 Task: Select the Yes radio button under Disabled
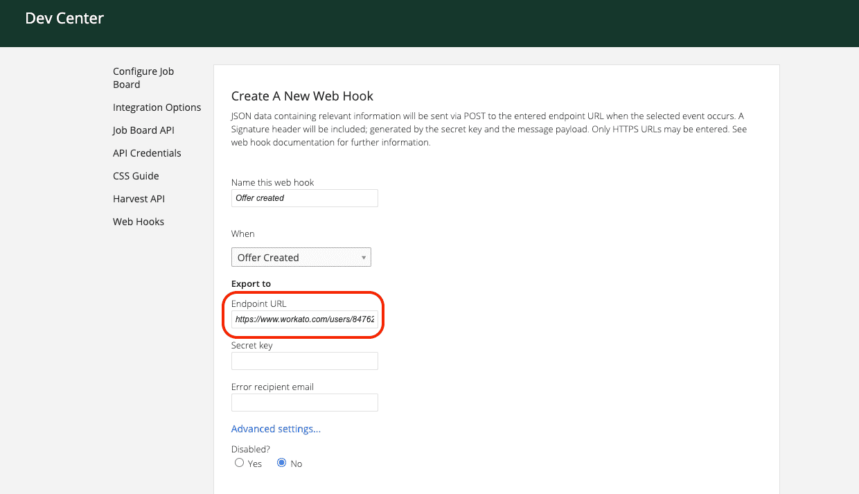click(x=239, y=462)
